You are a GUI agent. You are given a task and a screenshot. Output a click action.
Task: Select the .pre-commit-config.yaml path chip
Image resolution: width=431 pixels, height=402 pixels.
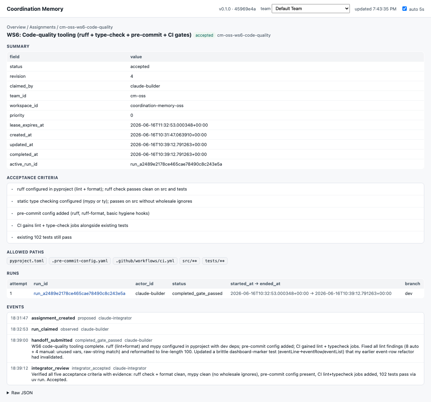tap(80, 261)
